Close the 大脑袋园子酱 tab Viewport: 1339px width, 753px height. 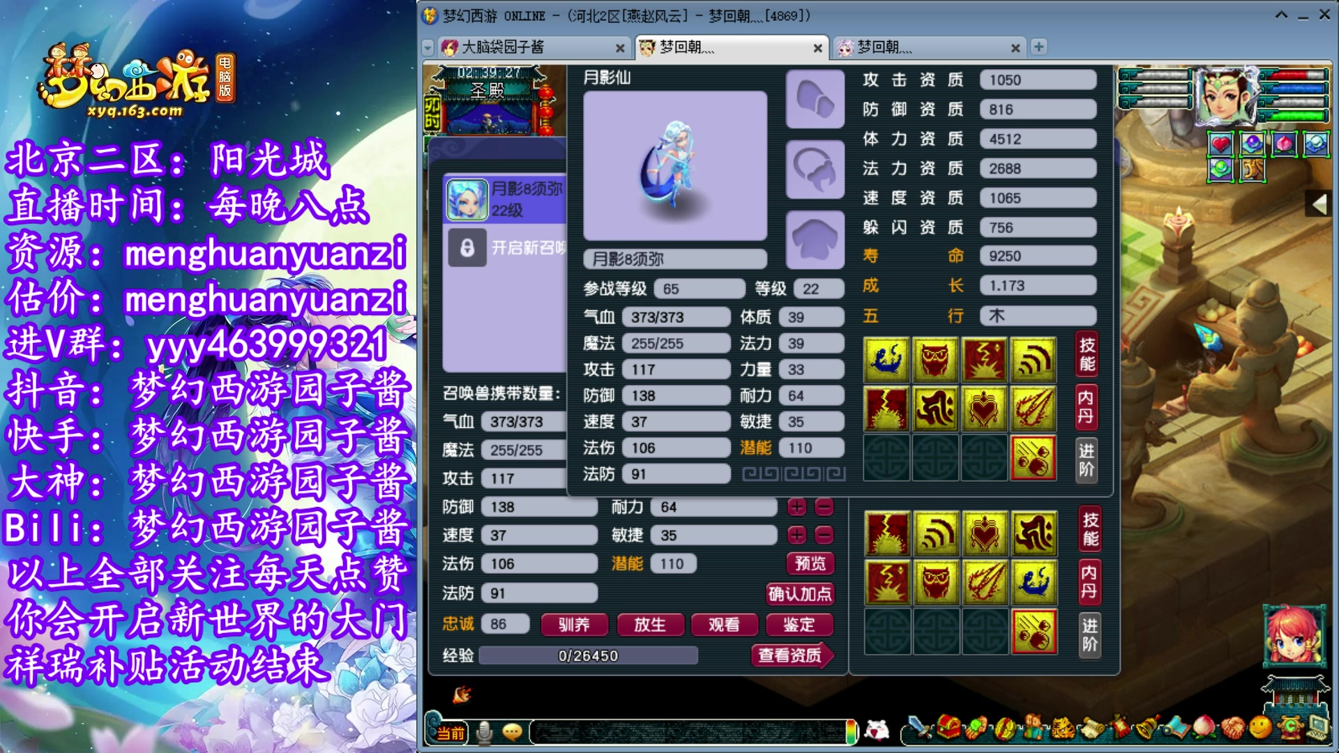tap(619, 48)
